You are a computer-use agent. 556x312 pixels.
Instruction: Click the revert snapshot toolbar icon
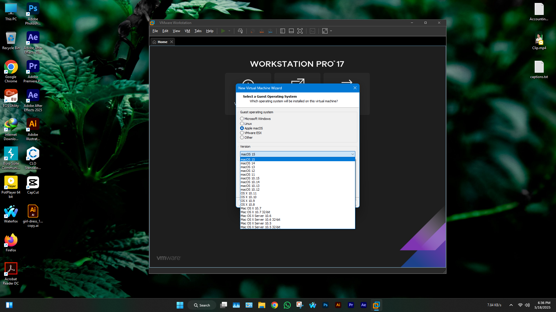[261, 31]
